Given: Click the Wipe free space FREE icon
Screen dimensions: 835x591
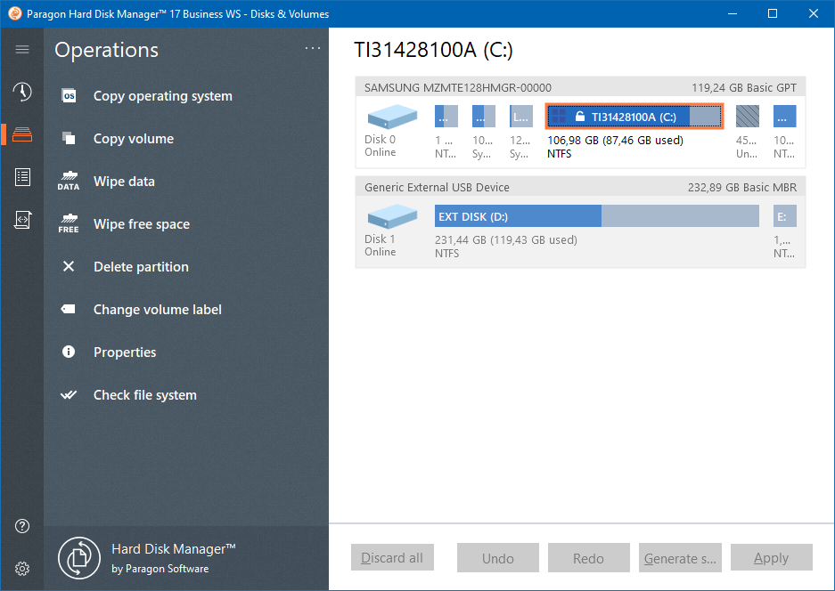Looking at the screenshot, I should [69, 224].
